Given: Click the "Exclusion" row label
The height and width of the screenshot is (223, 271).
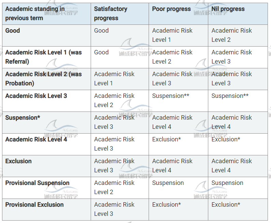Looking at the screenshot, I should tap(18, 161).
